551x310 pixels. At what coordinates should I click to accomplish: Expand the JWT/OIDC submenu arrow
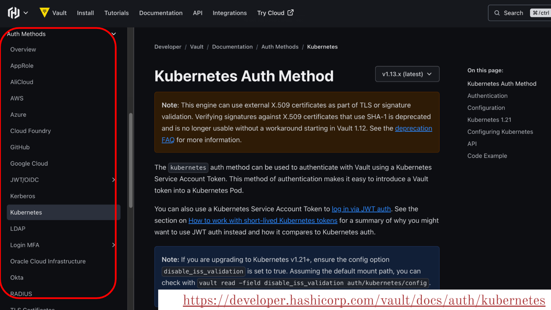(114, 180)
